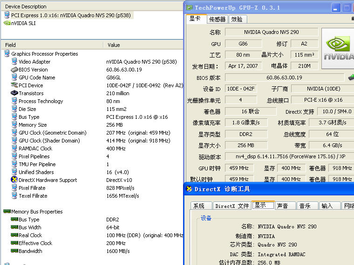Open the 显卡 tab in GPU-Z
The height and width of the screenshot is (265, 354).
[196, 19]
